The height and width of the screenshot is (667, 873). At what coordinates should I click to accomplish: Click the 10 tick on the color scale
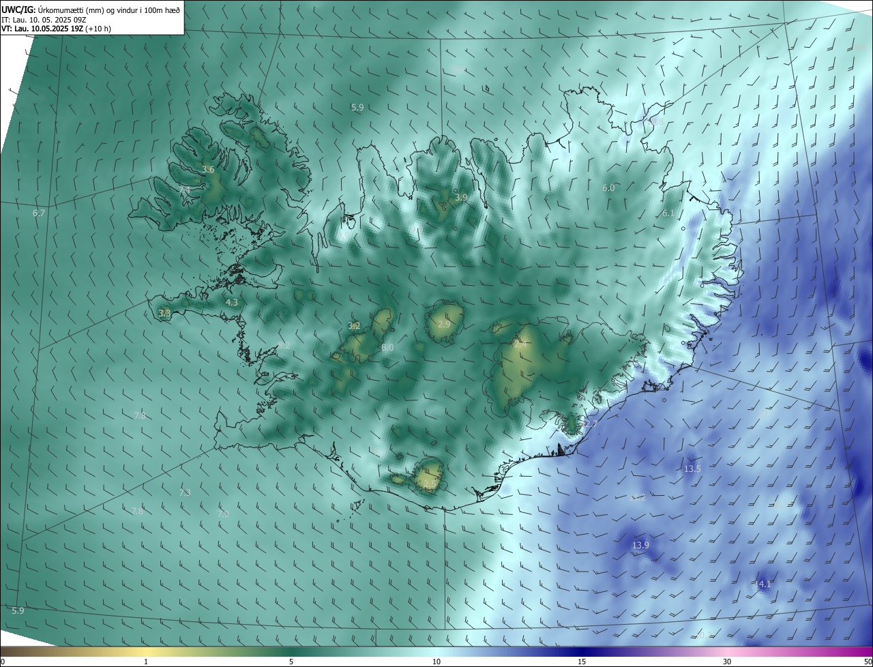click(436, 662)
